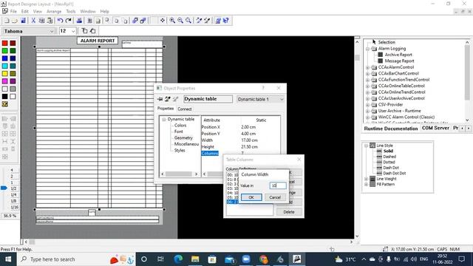
Task: Select the Colors property group
Action: (x=180, y=125)
